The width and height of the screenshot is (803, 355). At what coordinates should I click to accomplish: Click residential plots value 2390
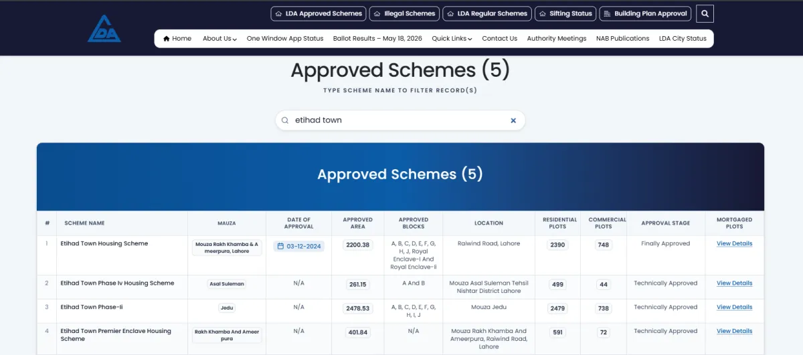557,245
